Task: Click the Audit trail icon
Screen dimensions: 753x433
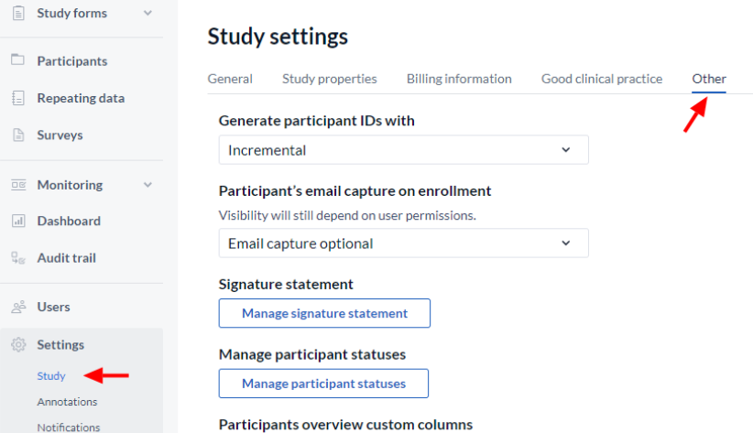Action: click(18, 258)
